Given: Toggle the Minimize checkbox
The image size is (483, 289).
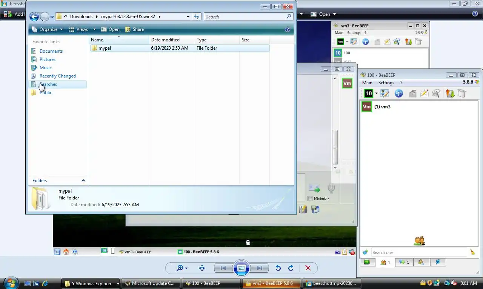Looking at the screenshot, I should point(310,199).
